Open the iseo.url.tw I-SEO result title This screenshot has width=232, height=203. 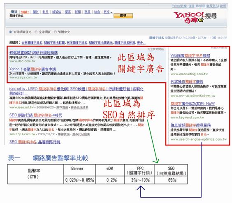[76, 91]
